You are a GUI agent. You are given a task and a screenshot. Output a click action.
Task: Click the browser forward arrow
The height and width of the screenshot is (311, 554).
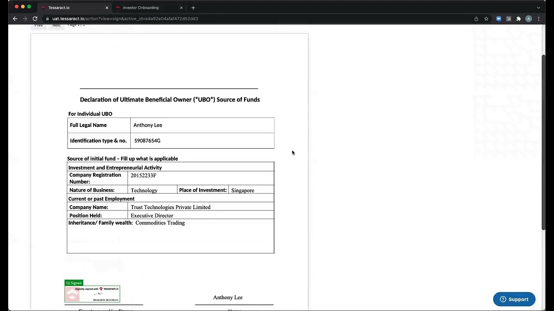pyautogui.click(x=25, y=19)
